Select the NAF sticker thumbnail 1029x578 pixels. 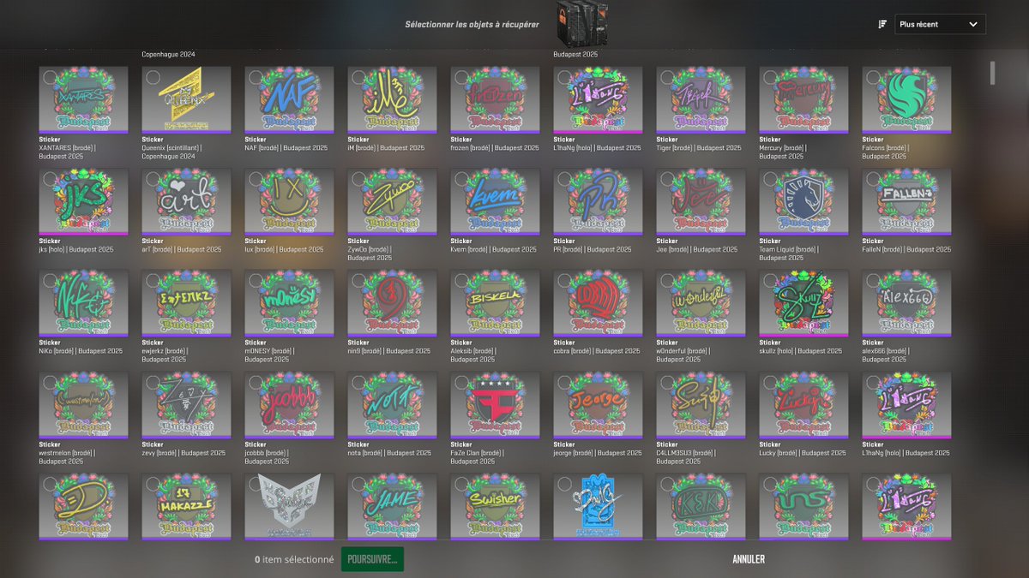[x=289, y=99]
